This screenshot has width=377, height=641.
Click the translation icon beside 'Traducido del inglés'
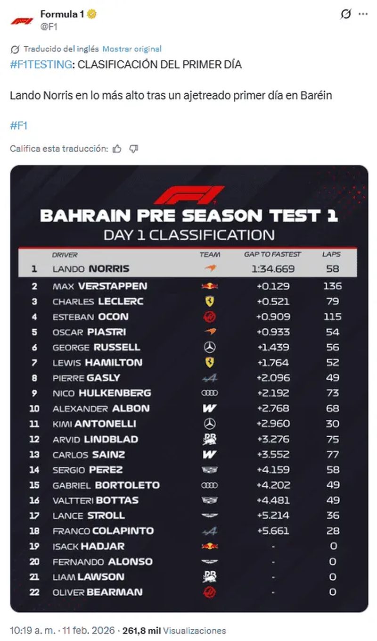pos(15,49)
